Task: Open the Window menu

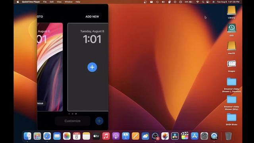Action: tap(69, 2)
